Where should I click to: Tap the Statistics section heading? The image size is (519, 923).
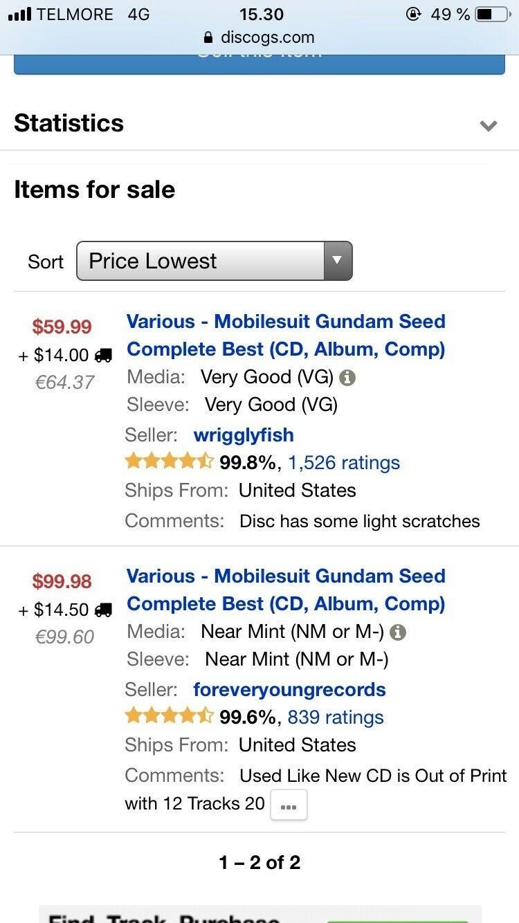tap(69, 123)
